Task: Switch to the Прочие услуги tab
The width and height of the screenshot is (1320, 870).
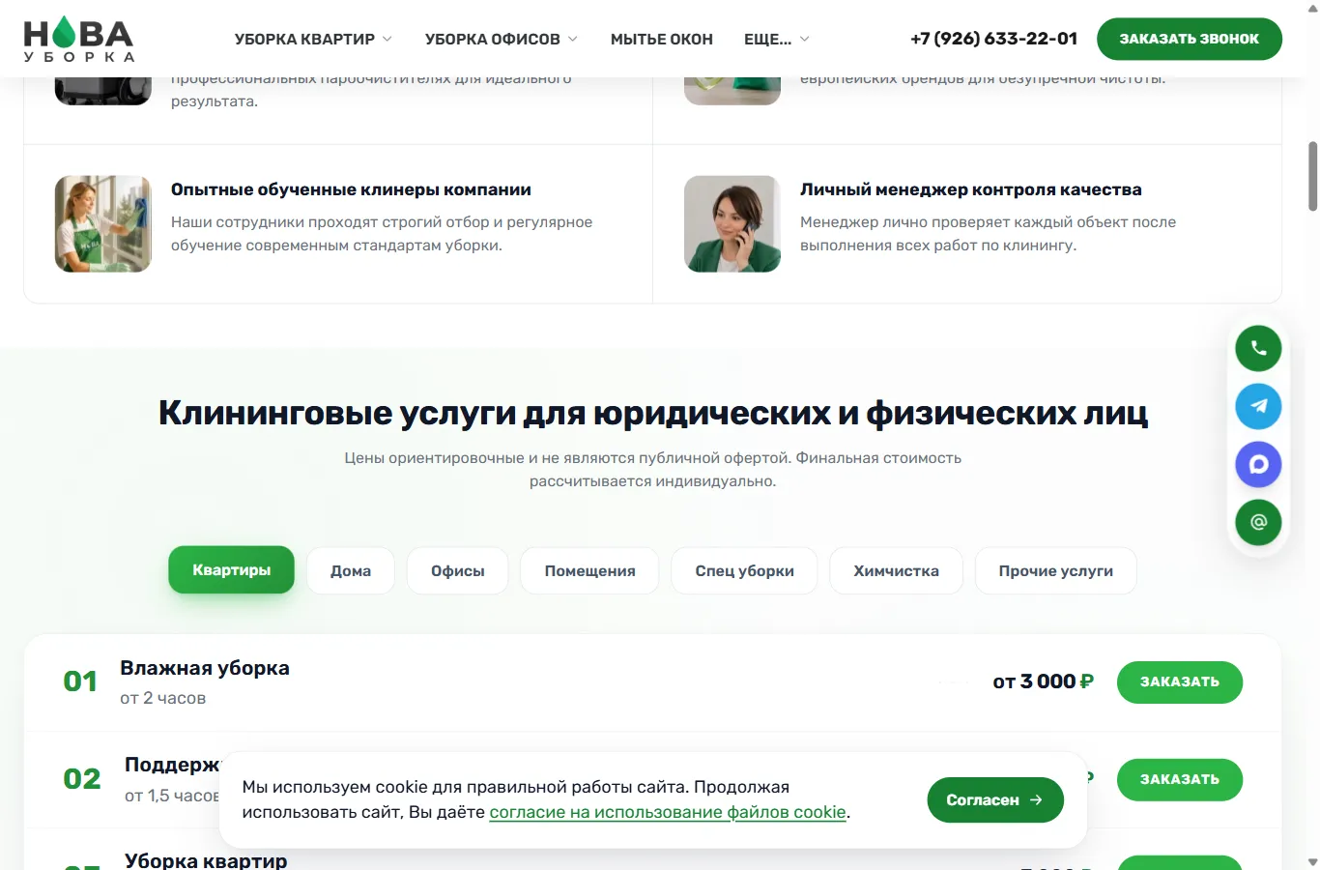Action: pos(1056,570)
